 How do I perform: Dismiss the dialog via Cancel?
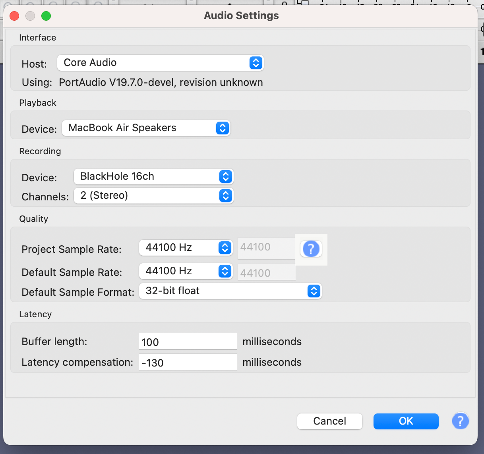point(329,421)
